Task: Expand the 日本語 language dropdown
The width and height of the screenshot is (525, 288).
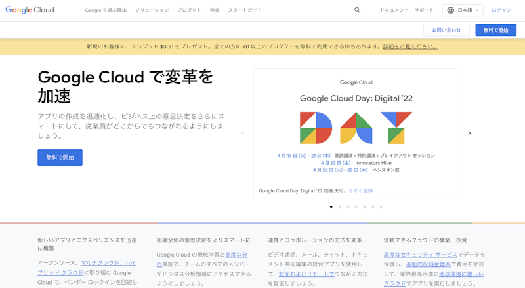Action: pyautogui.click(x=469, y=10)
